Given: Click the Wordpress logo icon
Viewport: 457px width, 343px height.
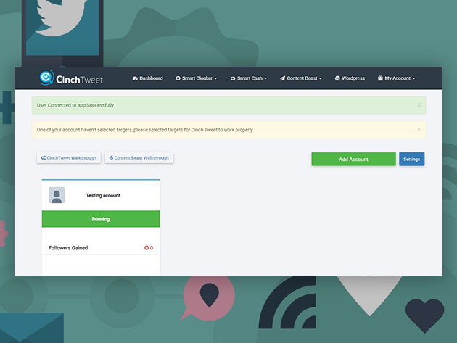Looking at the screenshot, I should pos(337,78).
